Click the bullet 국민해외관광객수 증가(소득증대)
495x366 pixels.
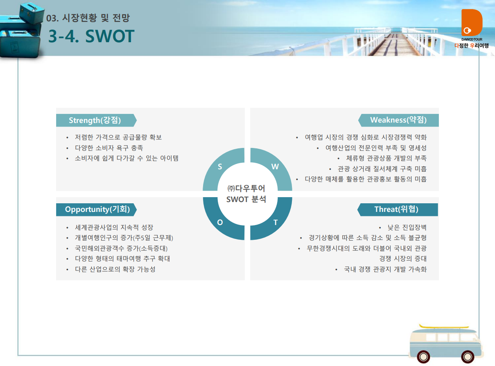pos(122,248)
